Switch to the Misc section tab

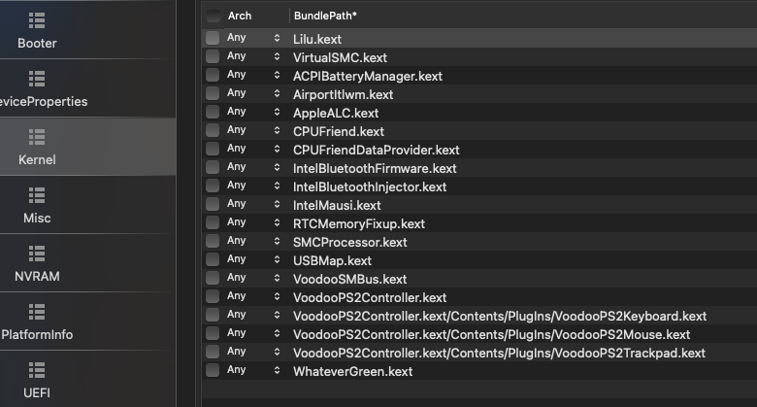(x=37, y=219)
